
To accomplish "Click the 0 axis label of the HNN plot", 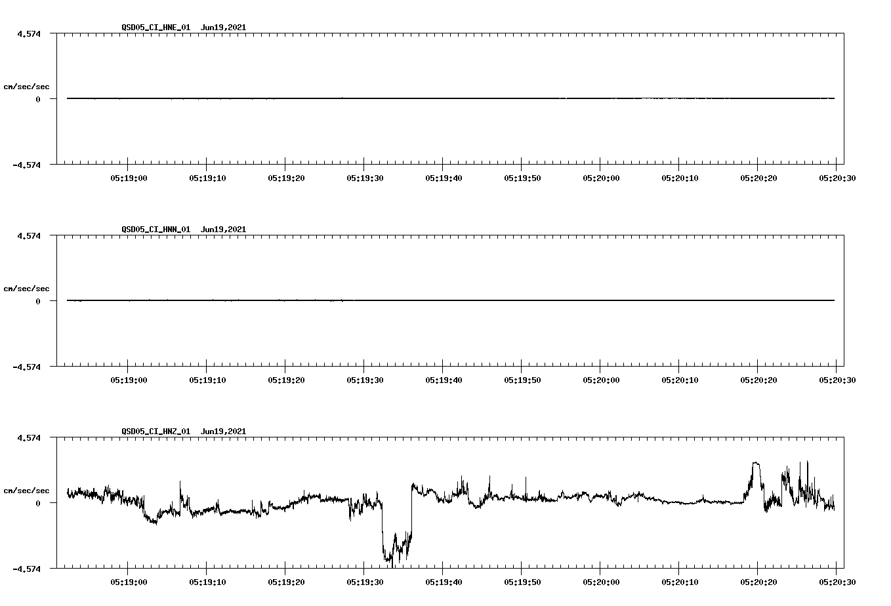I will click(x=38, y=302).
